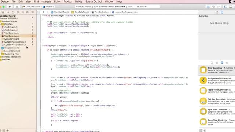Screen dimensions: 235x132
Task: Click the prepareForSegue method declaration line
Action: tap(79, 45)
